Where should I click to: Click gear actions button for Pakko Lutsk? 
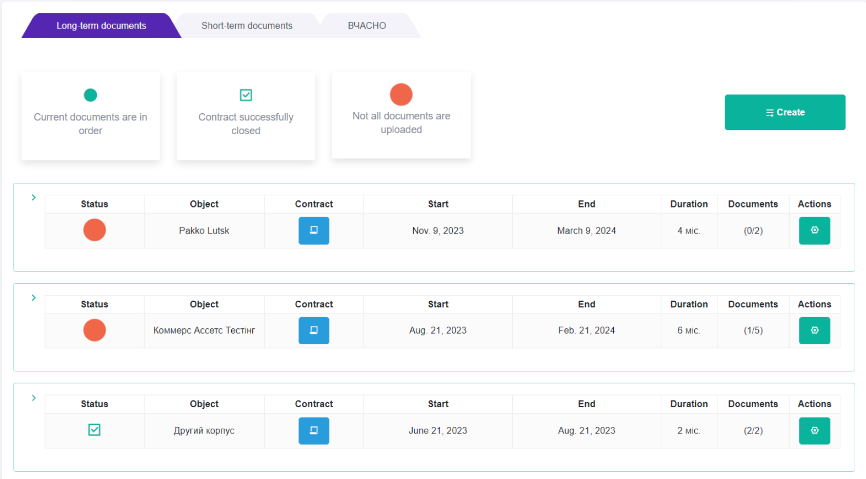[x=814, y=231]
